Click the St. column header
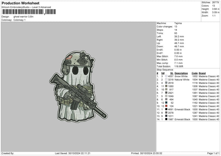The image size is (221, 156). [x=172, y=73]
